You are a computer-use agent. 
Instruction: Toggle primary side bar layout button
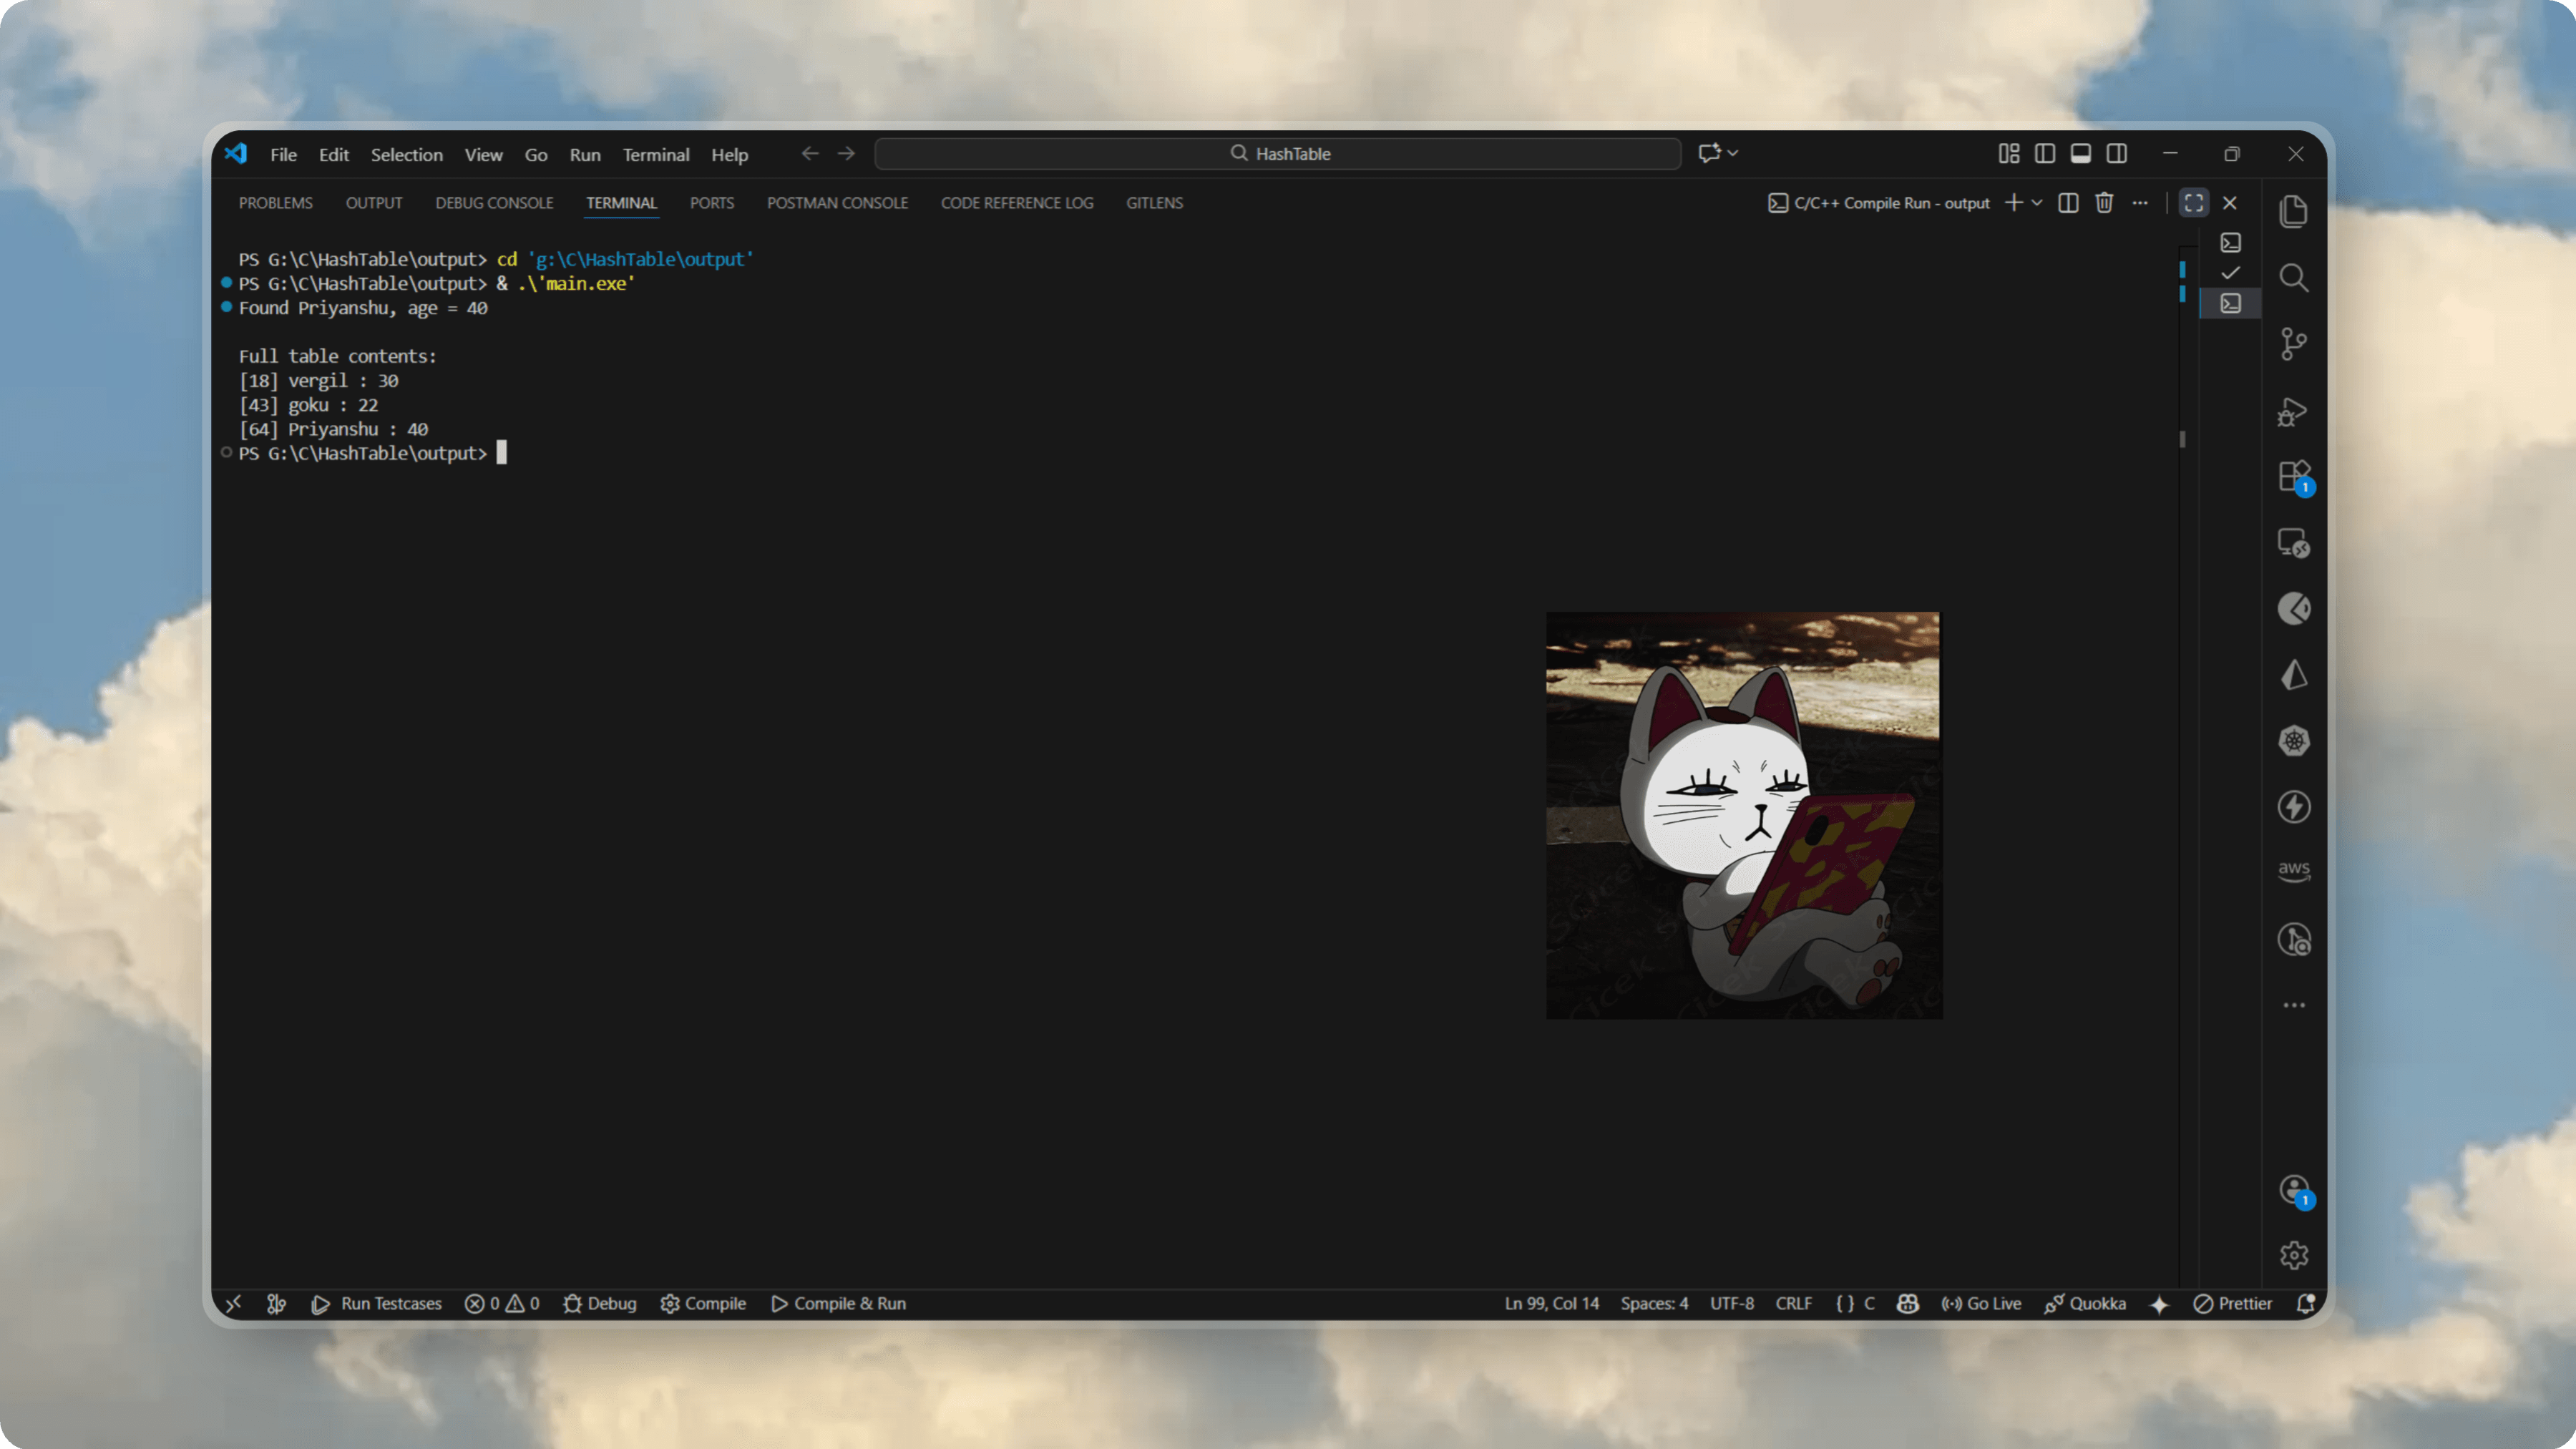coord(2045,154)
